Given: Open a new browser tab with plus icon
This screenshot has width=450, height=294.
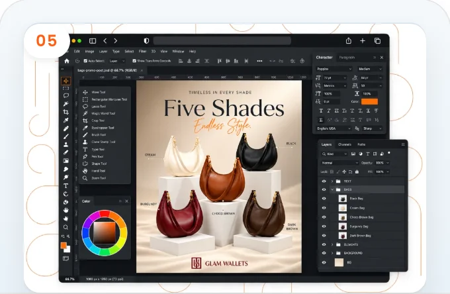Looking at the screenshot, I should [x=363, y=41].
